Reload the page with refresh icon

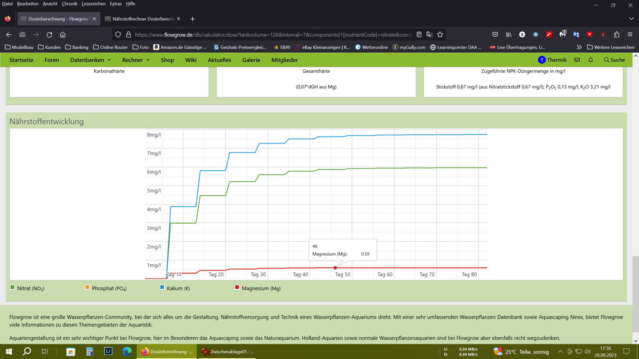[x=49, y=34]
